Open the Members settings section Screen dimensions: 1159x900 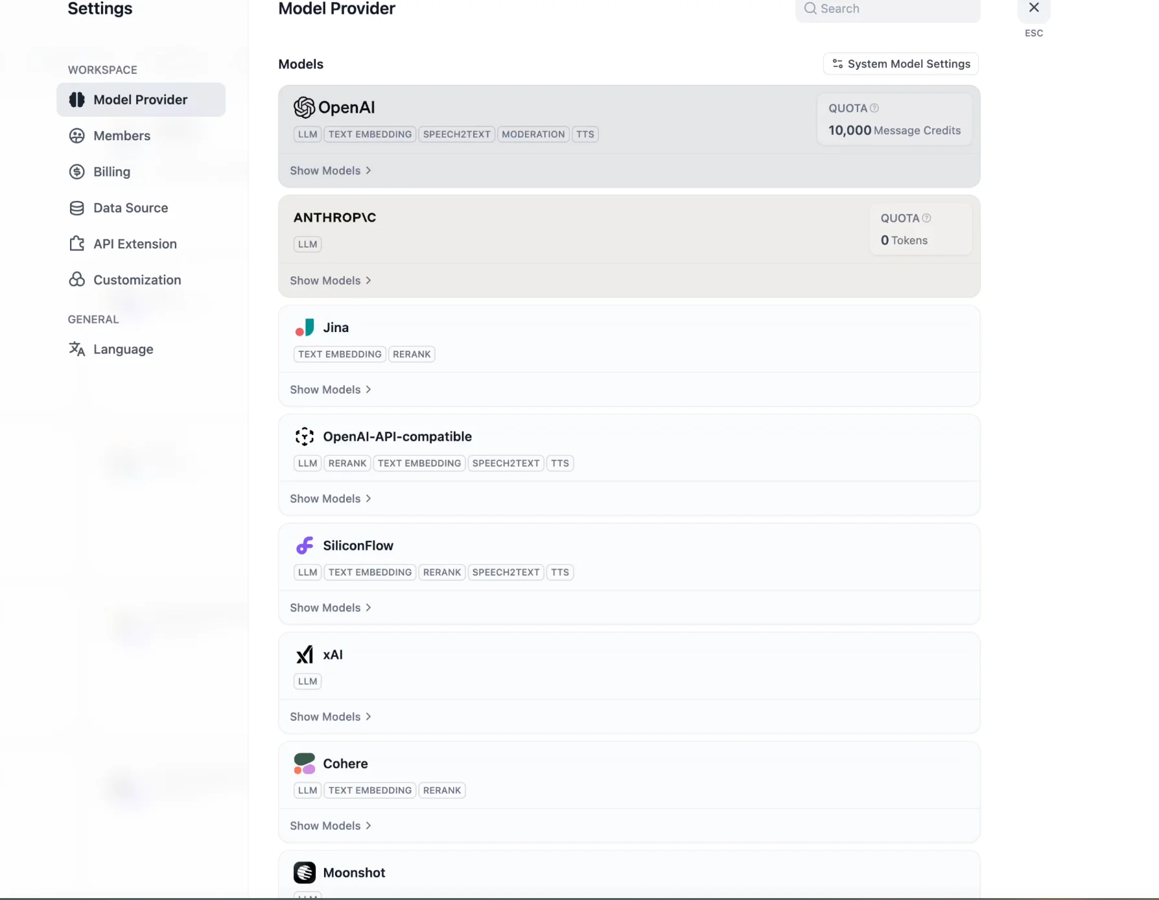pyautogui.click(x=122, y=136)
